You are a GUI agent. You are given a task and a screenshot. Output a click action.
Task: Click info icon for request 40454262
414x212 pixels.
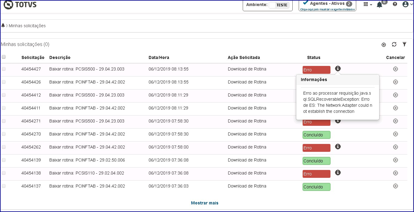click(338, 146)
